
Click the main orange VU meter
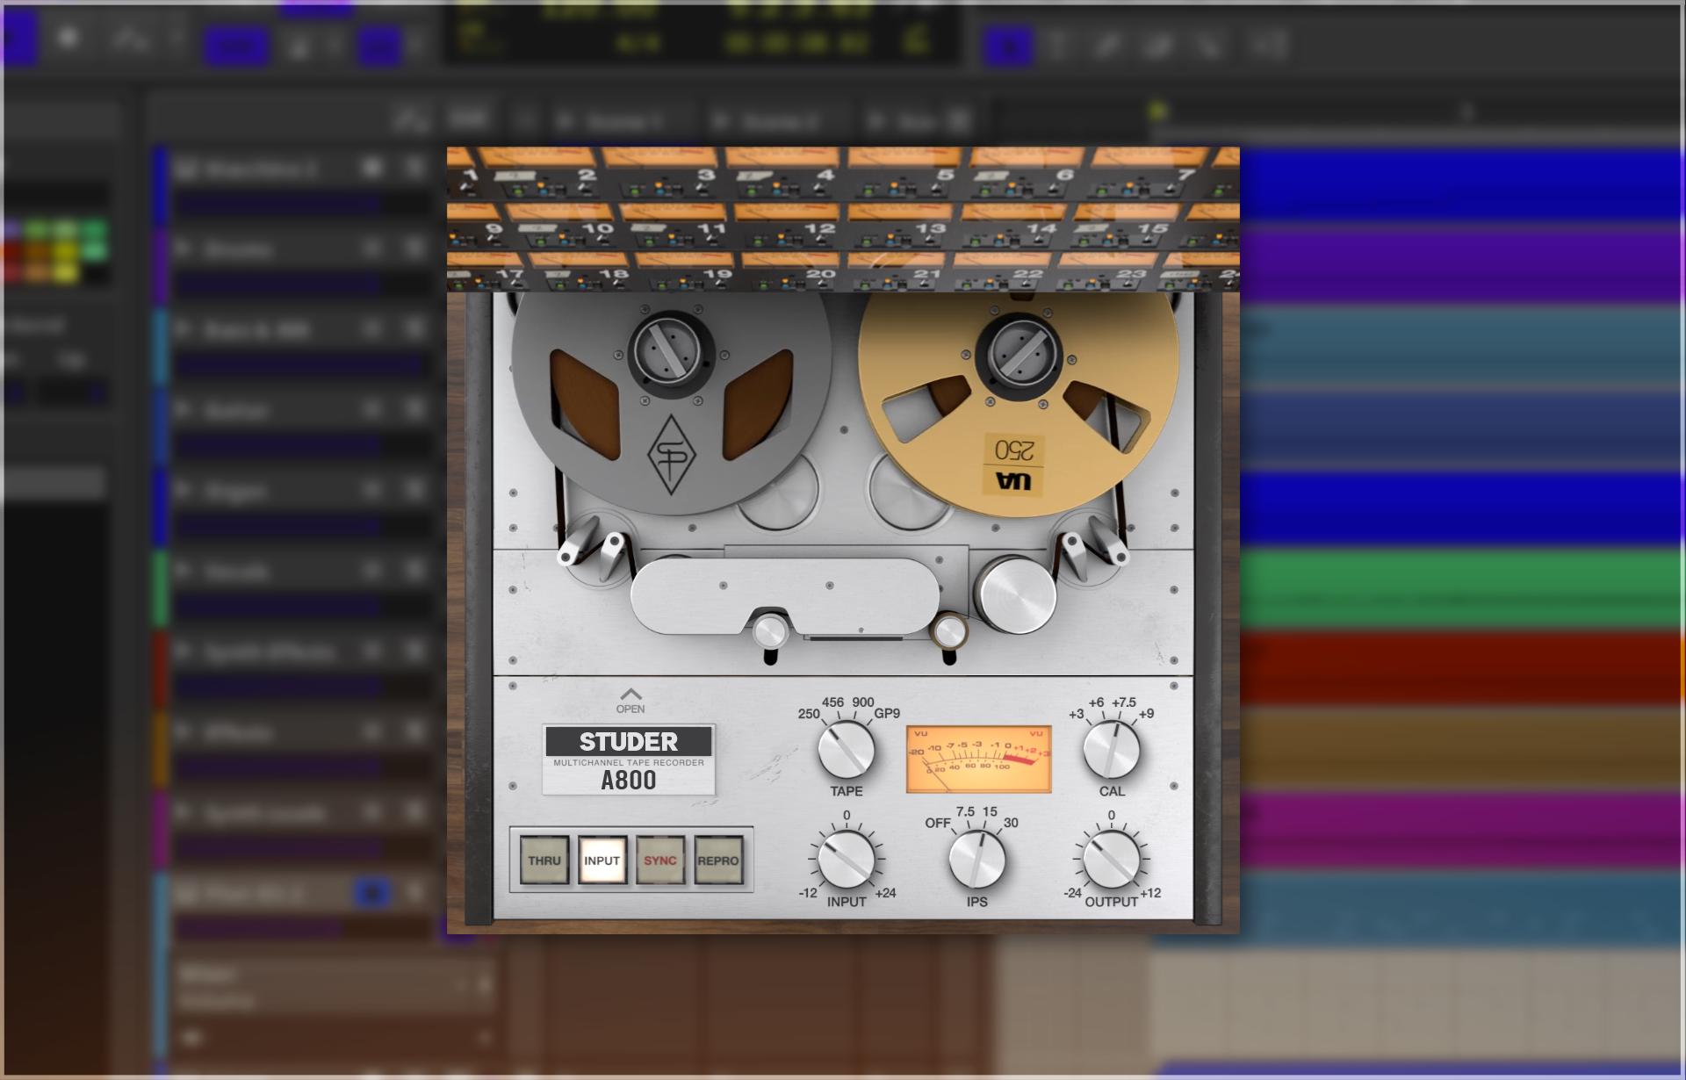tap(979, 759)
